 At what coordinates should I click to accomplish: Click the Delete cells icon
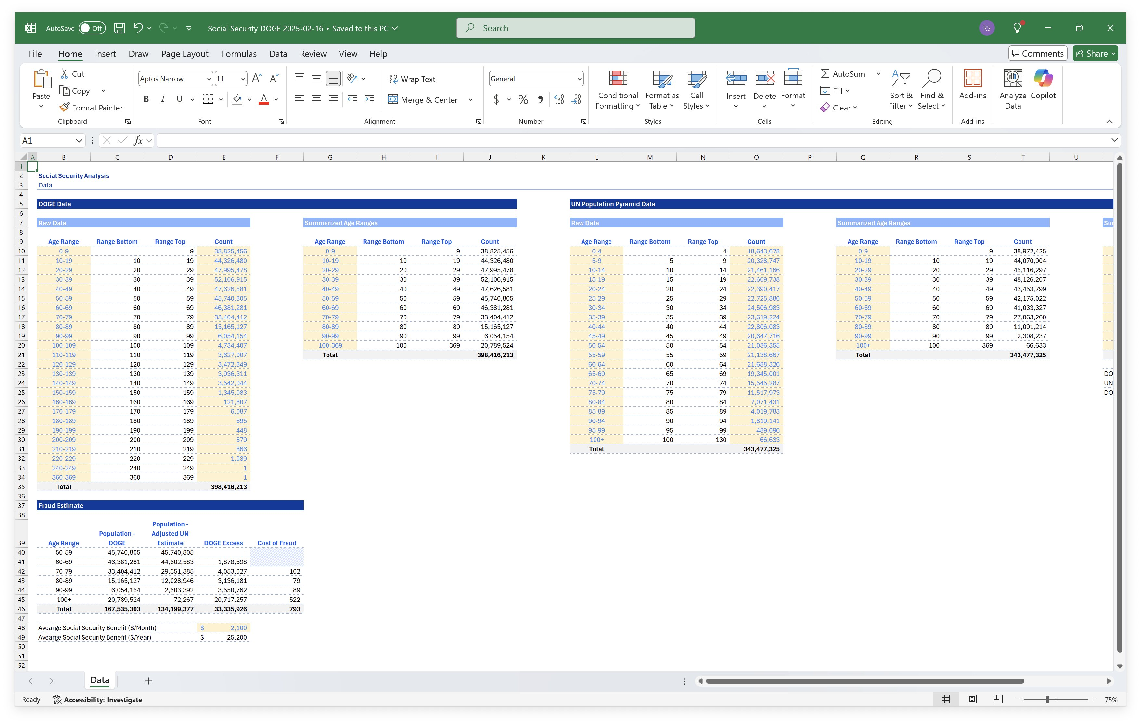pos(765,79)
